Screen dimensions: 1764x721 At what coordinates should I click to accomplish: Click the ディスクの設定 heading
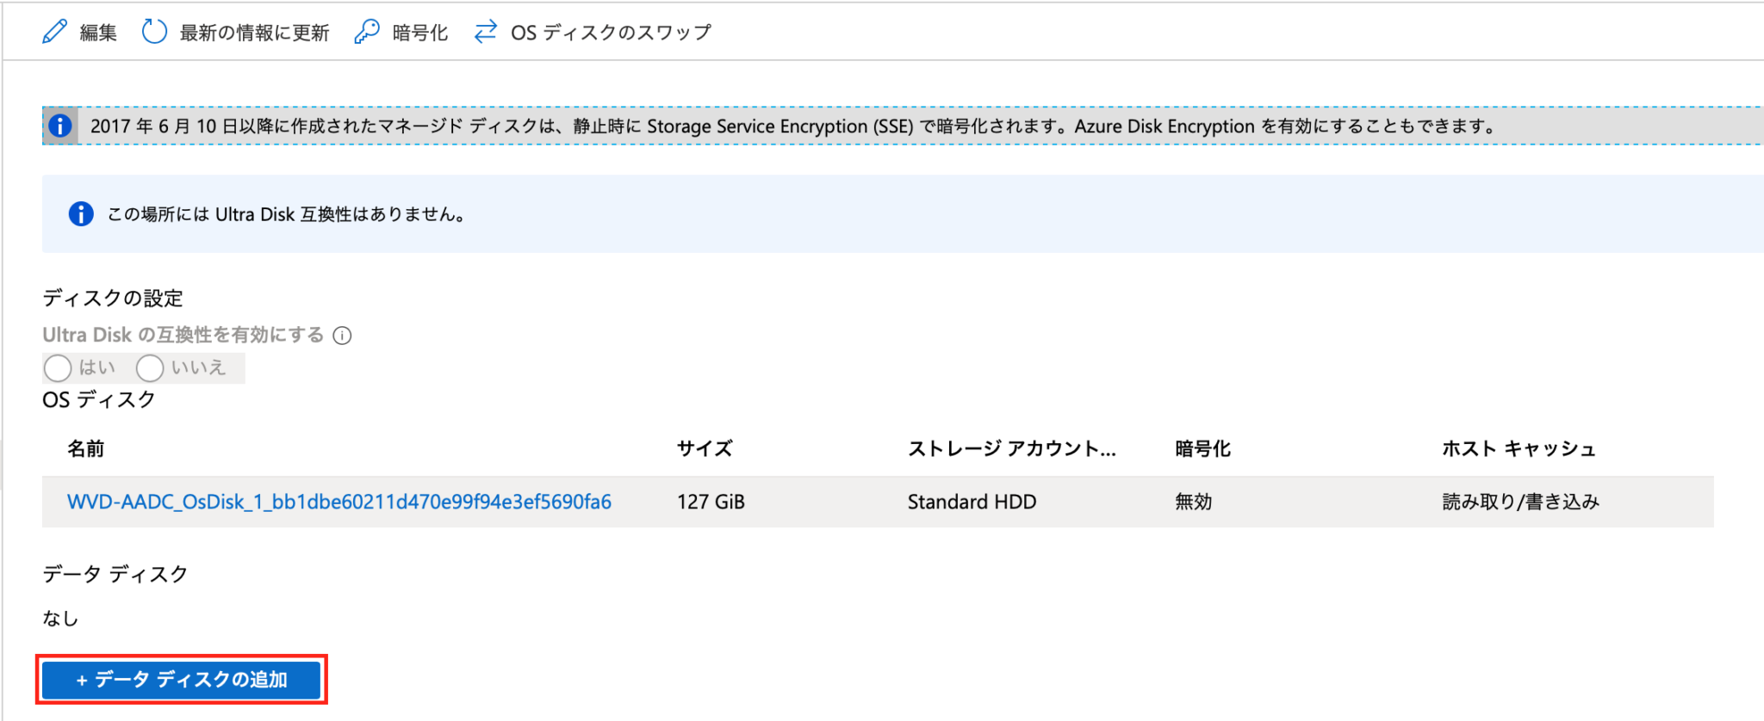(x=113, y=298)
